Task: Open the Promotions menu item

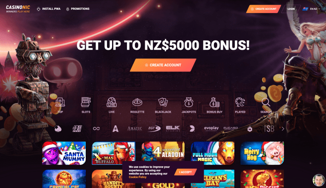Action: point(78,9)
